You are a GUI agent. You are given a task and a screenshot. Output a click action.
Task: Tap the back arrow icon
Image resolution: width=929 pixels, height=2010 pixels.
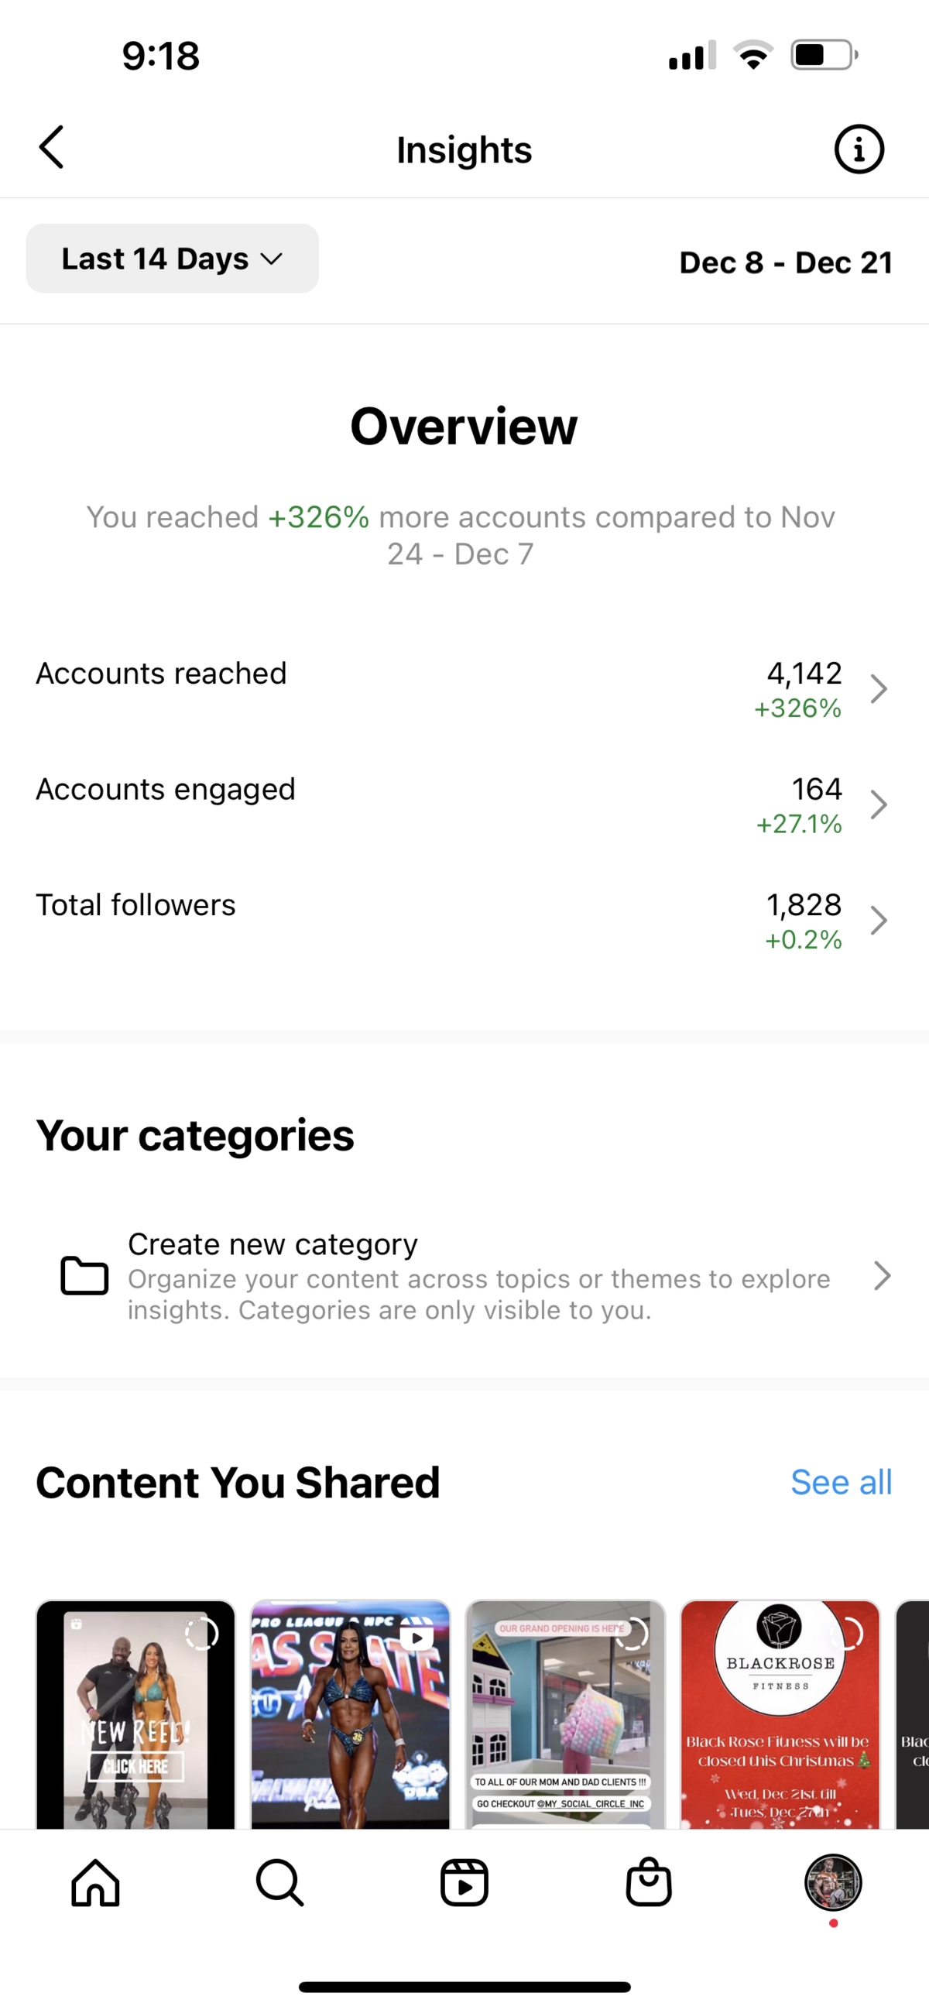(x=51, y=147)
